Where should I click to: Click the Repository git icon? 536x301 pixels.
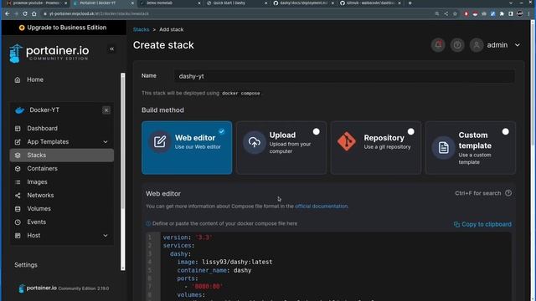pos(347,141)
